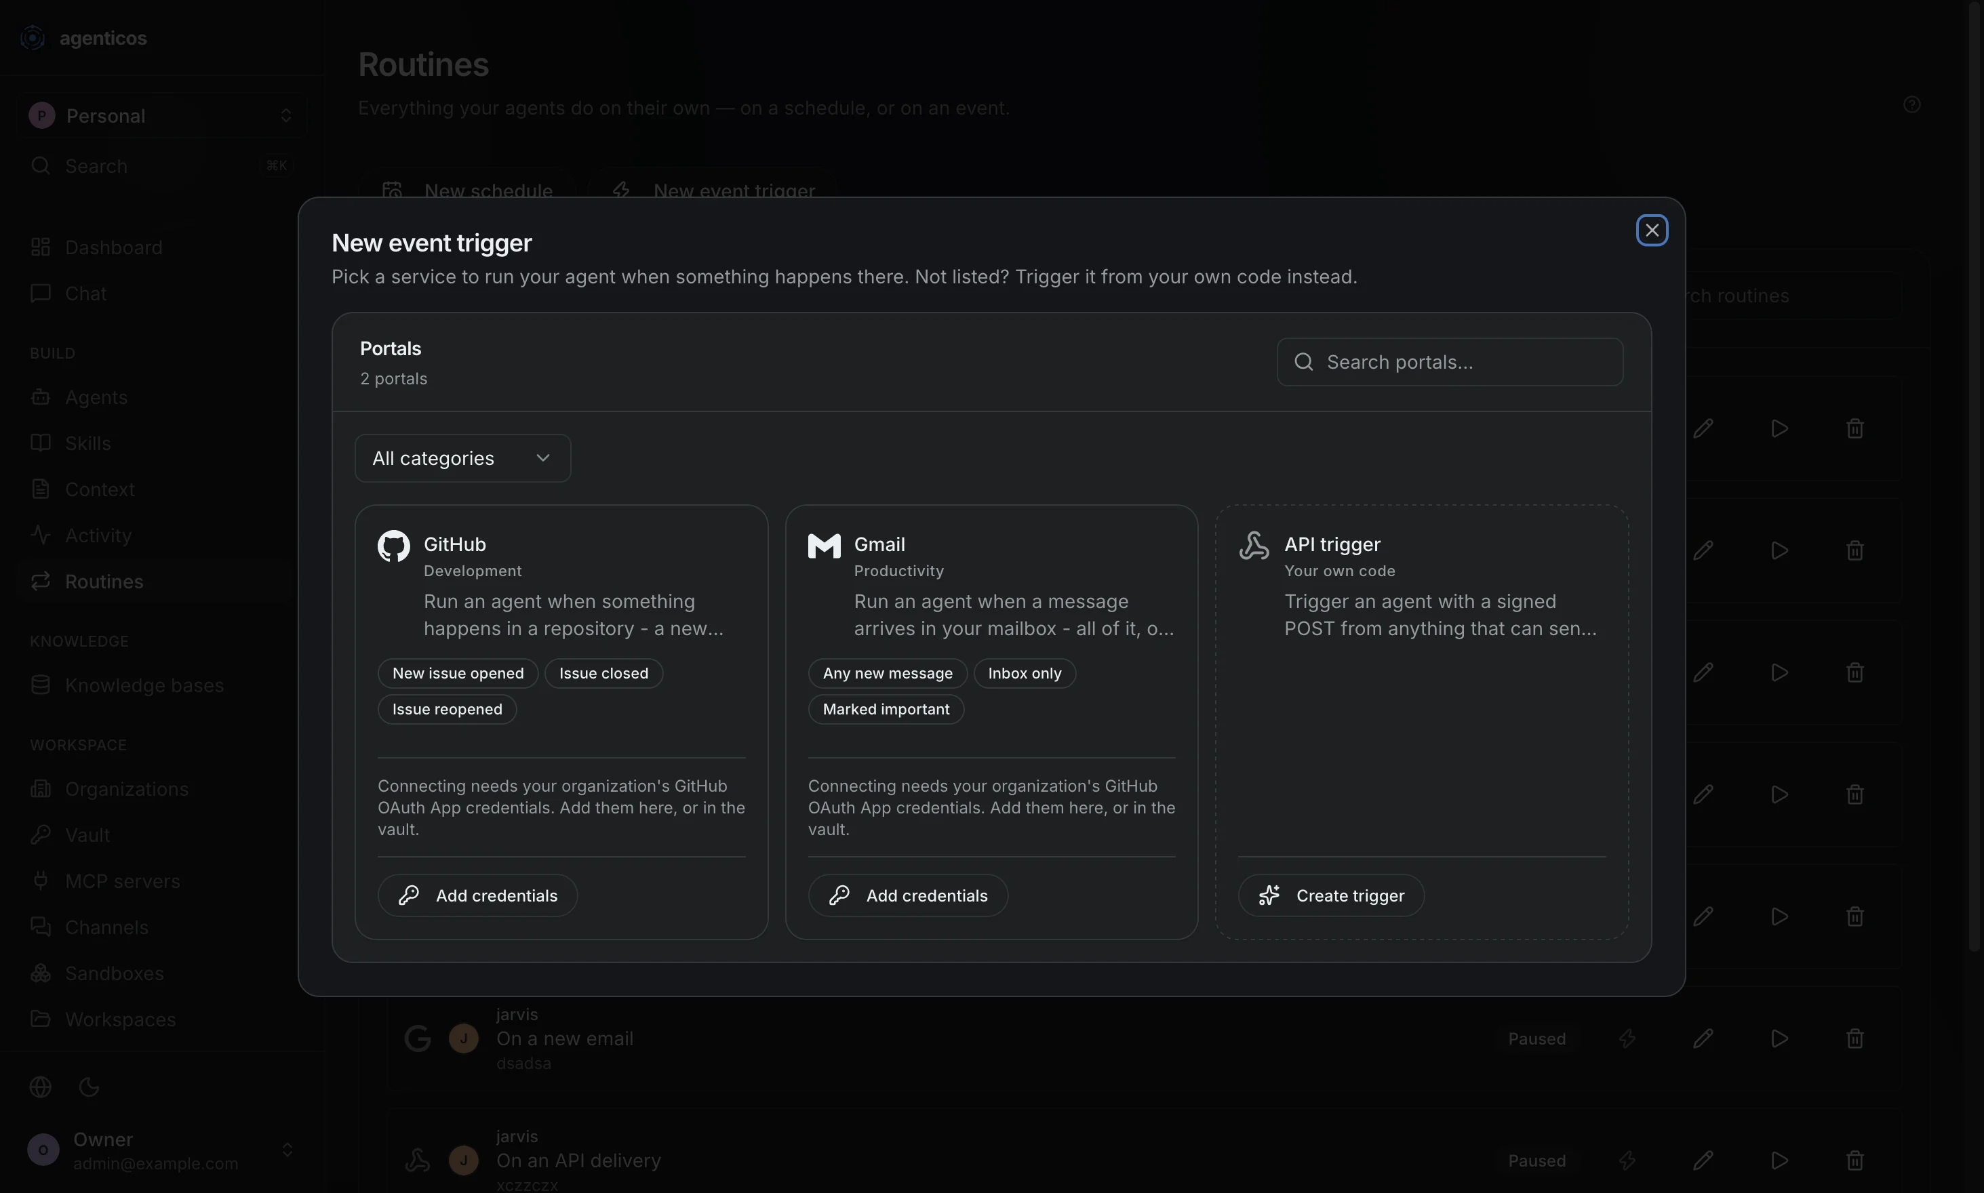Screen dimensions: 1984x1193
Task: Delete the "On a new email" routine
Action: tap(1854, 1038)
